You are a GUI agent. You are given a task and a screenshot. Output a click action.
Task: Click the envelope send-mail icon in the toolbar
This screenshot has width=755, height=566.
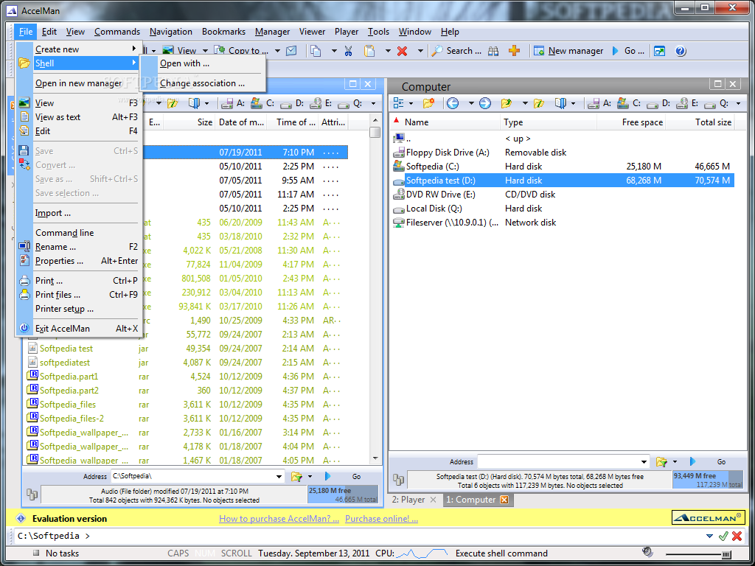click(x=290, y=51)
